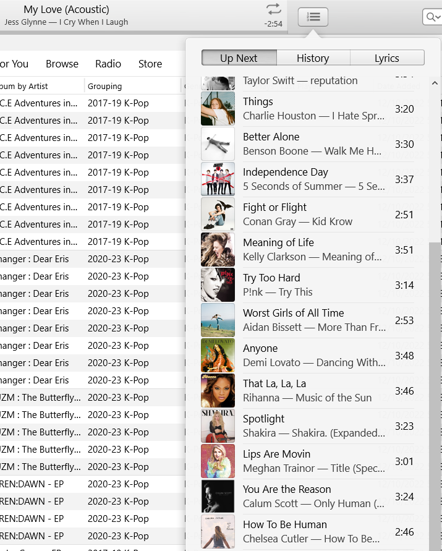Select Independence Day album artwork
The height and width of the screenshot is (551, 442).
(x=218, y=179)
